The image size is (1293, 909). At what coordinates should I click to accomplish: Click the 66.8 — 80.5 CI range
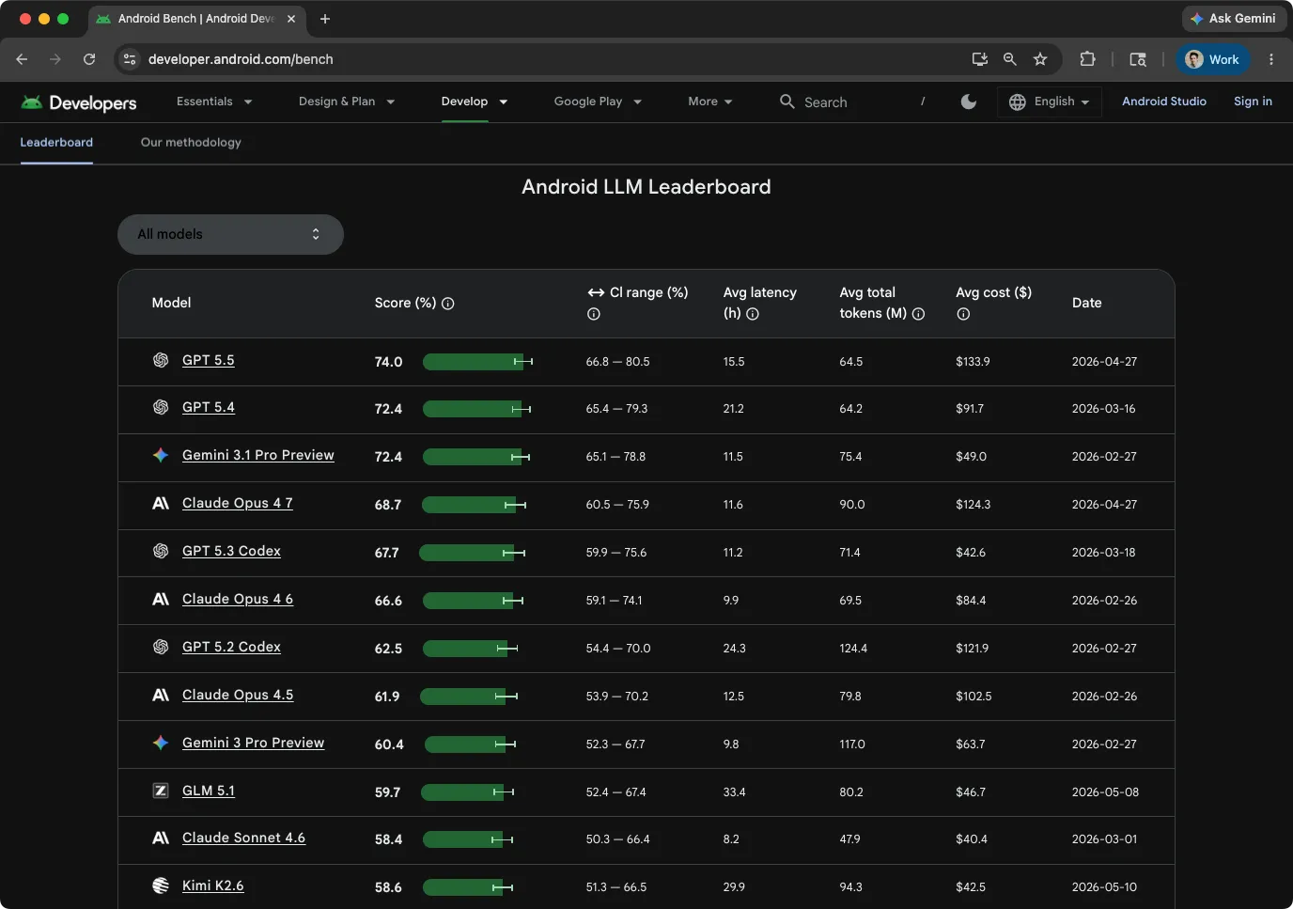tap(617, 362)
